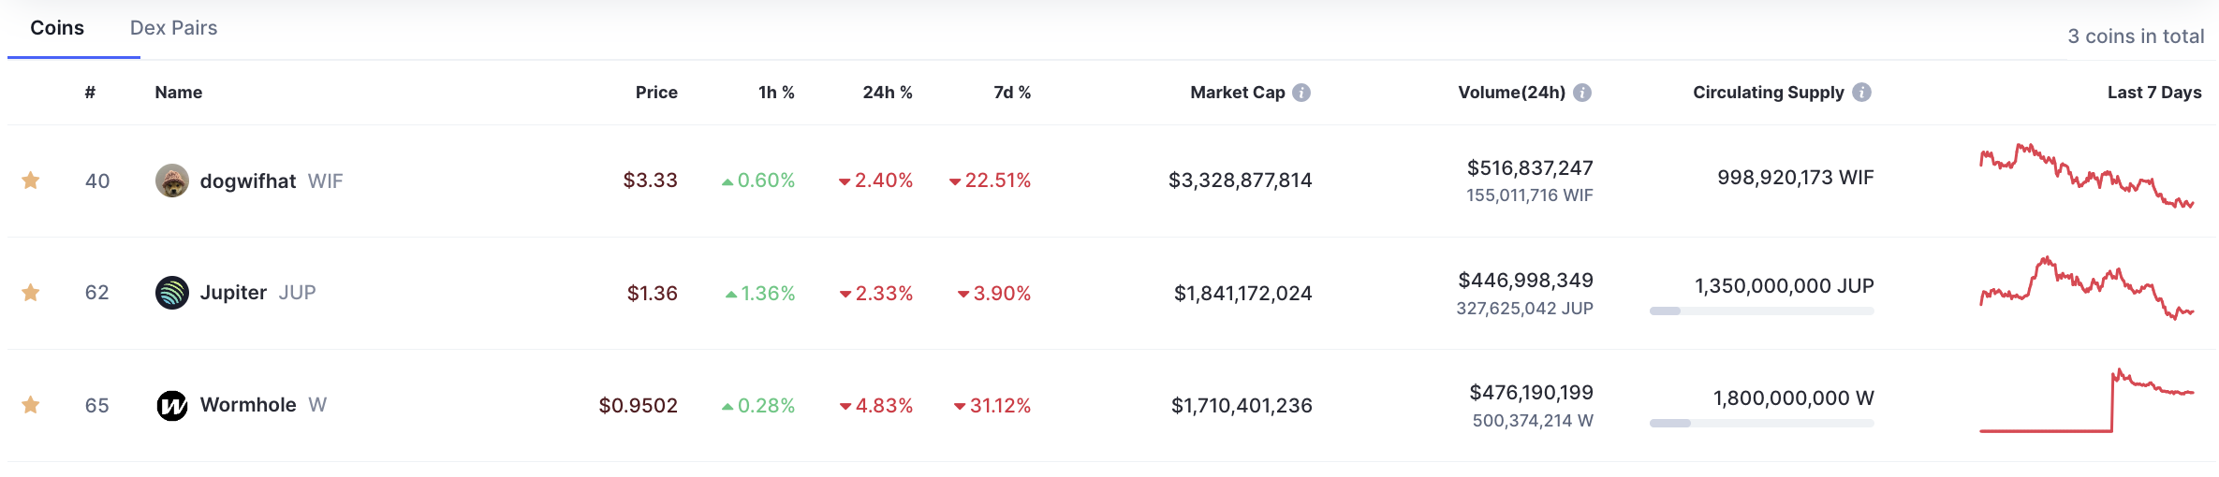Click the Jupiter coin logo
The width and height of the screenshot is (2219, 477).
pos(172,293)
